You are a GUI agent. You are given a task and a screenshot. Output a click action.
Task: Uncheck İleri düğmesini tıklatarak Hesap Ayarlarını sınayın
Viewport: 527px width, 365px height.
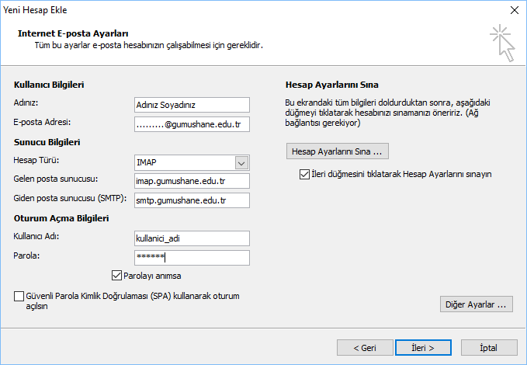coord(304,175)
